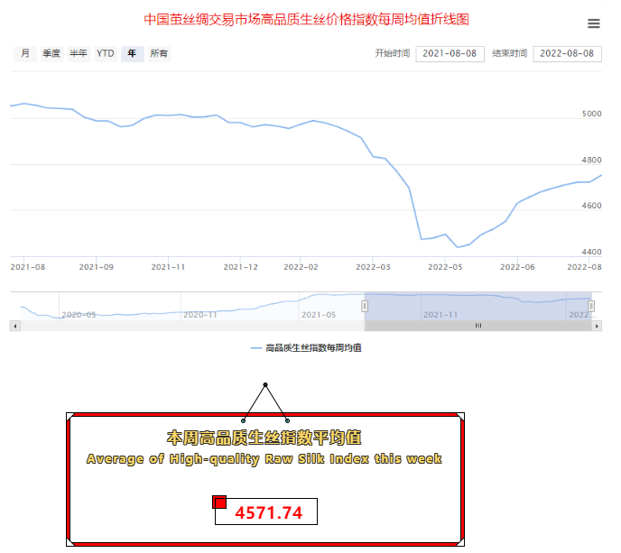Click the navigator scrollbar thumb
The width and height of the screenshot is (621, 553).
point(478,326)
